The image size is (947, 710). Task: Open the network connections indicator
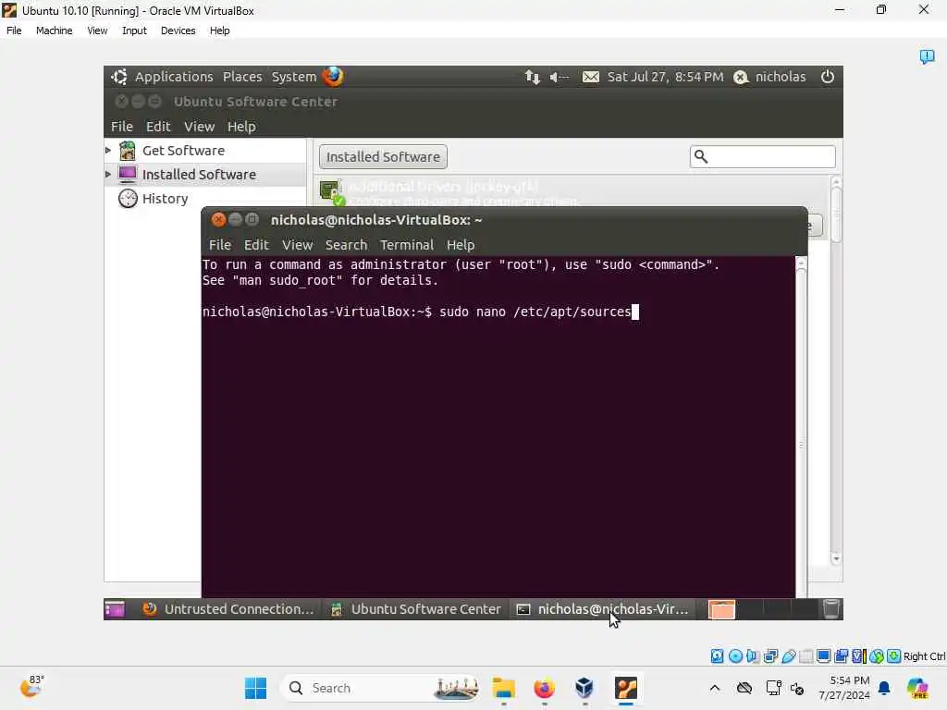point(532,77)
